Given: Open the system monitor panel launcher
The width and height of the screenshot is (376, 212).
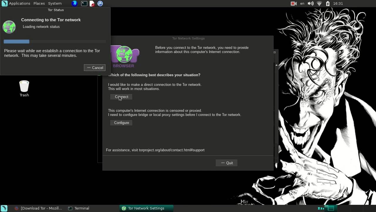Looking at the screenshot, I should 100,4.
